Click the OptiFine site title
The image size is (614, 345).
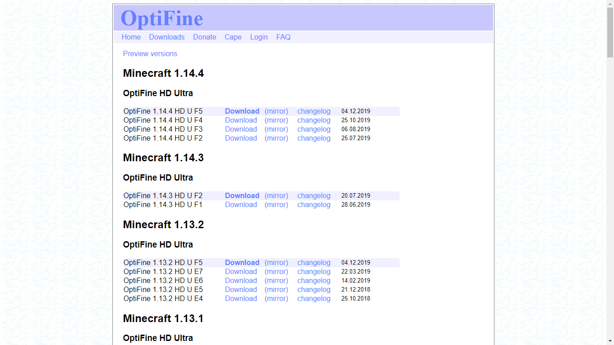162,18
